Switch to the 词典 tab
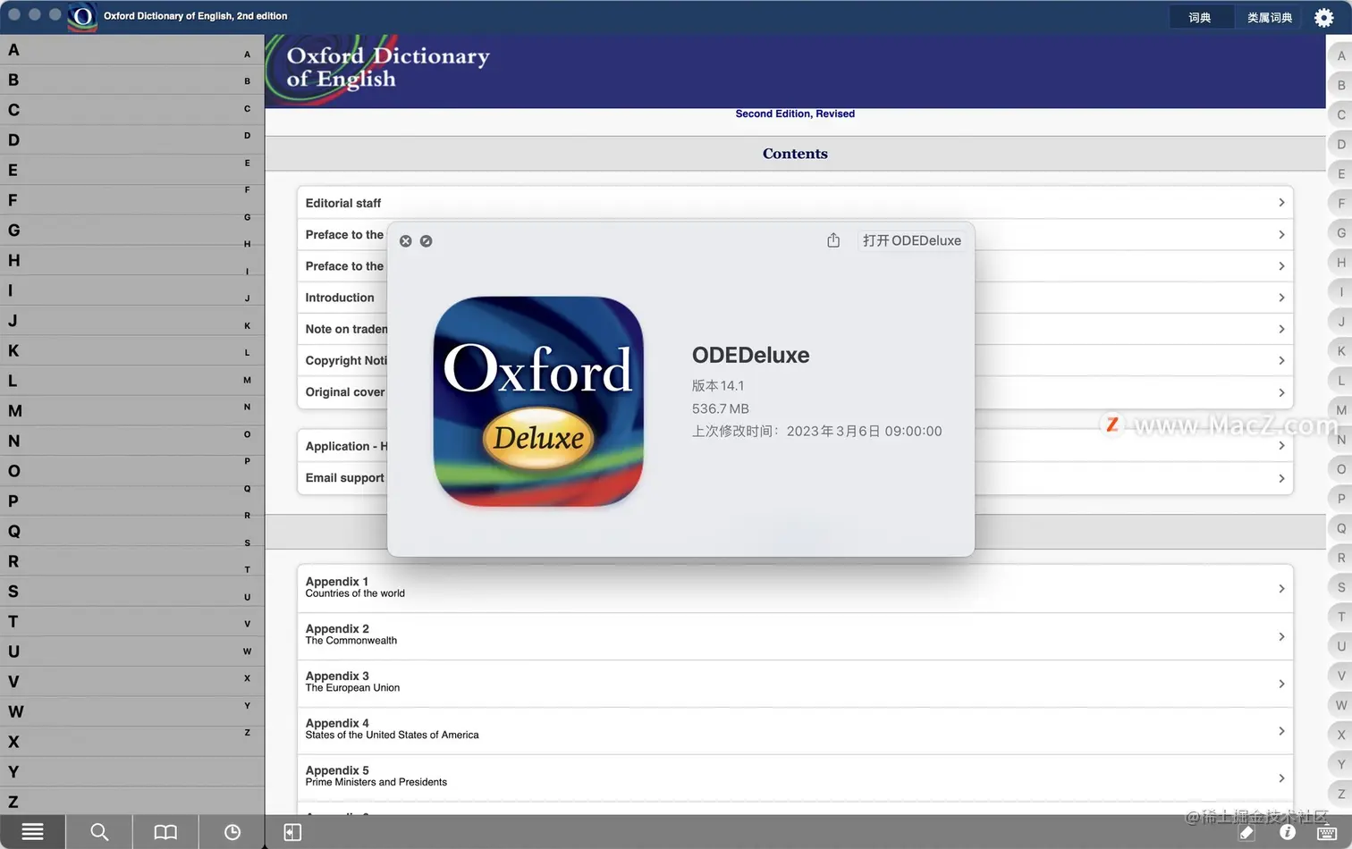The image size is (1352, 849). pyautogui.click(x=1200, y=18)
